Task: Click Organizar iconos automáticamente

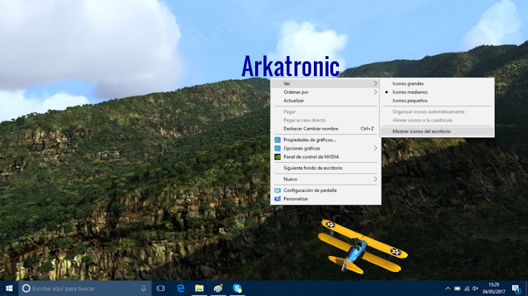Action: pos(437,112)
